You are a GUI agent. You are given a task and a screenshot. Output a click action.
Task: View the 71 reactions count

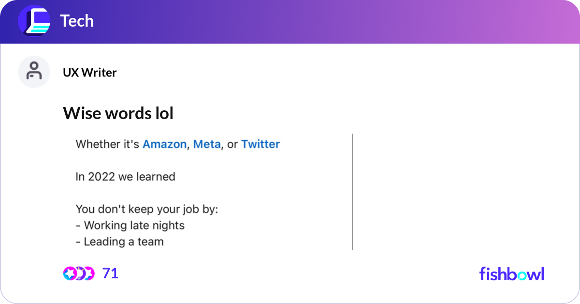pos(110,274)
